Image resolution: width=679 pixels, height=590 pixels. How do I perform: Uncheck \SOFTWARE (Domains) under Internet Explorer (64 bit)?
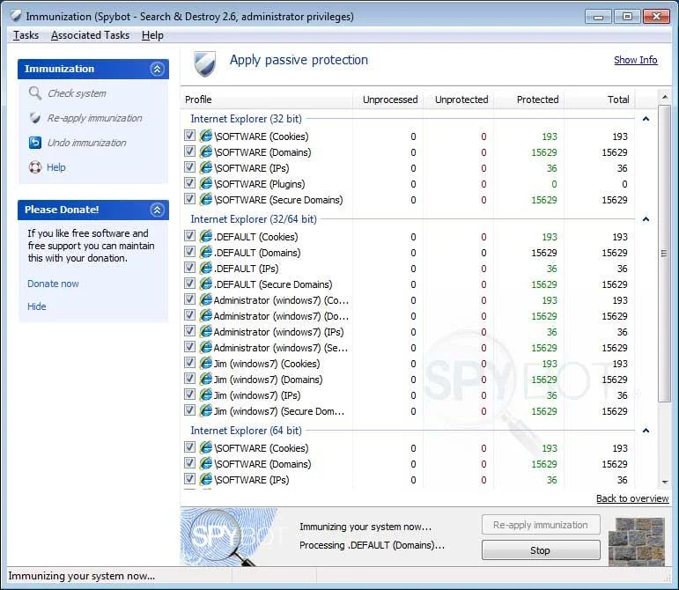(x=189, y=463)
